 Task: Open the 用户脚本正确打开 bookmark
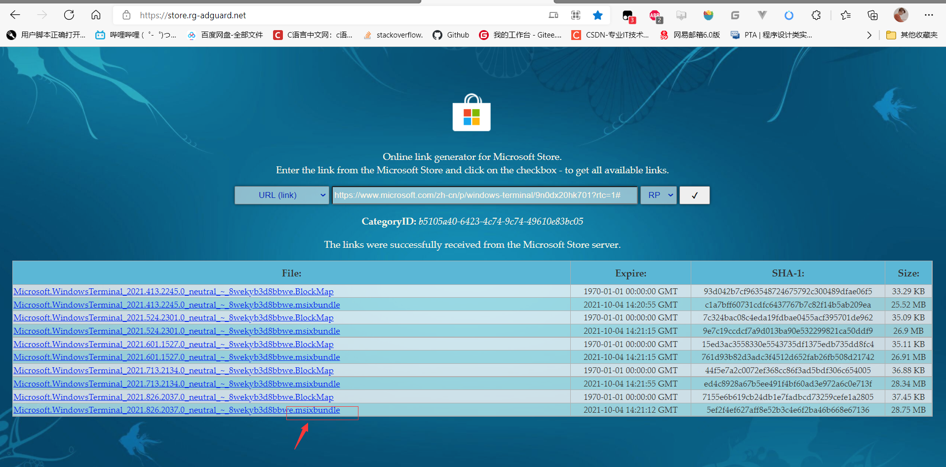[46, 35]
